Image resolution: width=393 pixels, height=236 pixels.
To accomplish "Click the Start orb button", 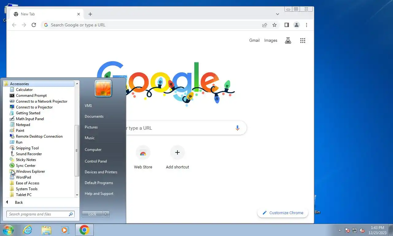I will (8, 230).
